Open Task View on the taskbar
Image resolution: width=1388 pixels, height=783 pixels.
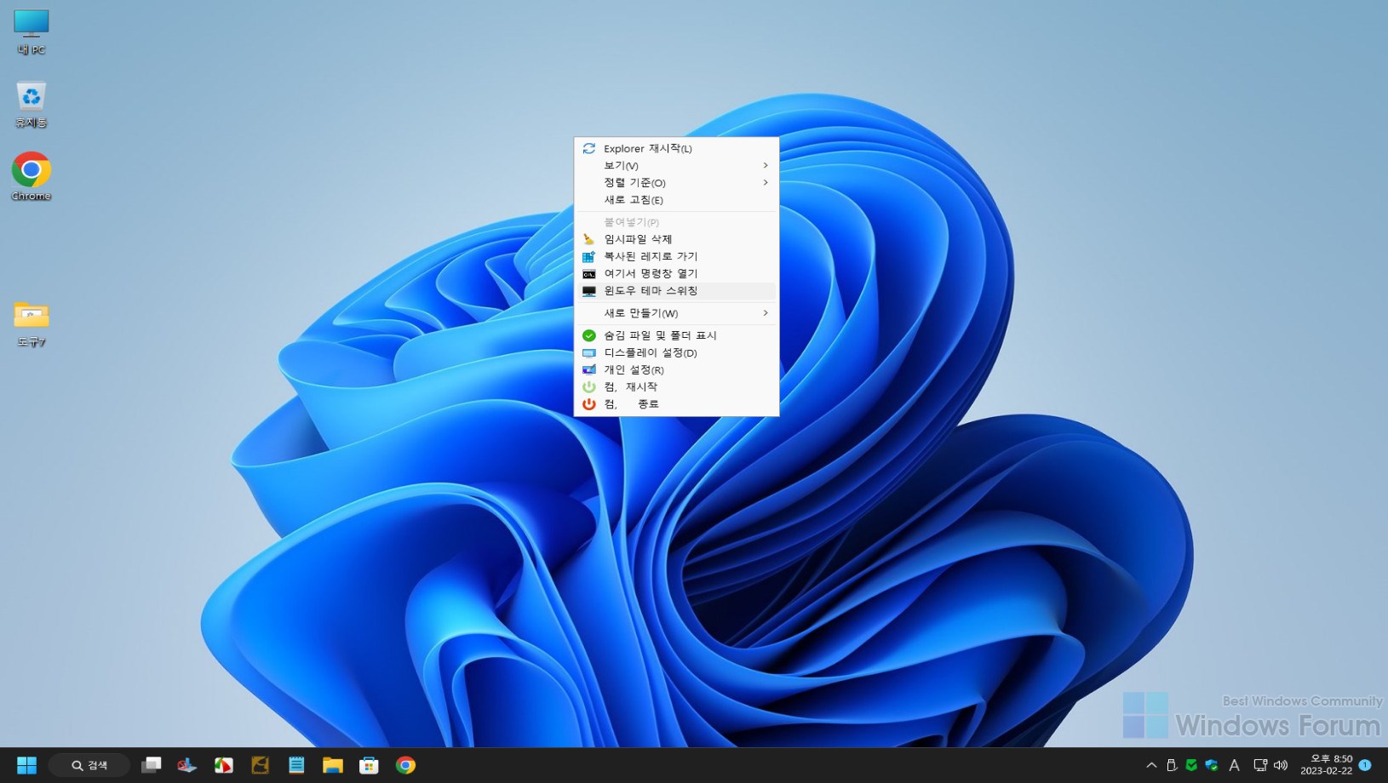[x=152, y=765]
